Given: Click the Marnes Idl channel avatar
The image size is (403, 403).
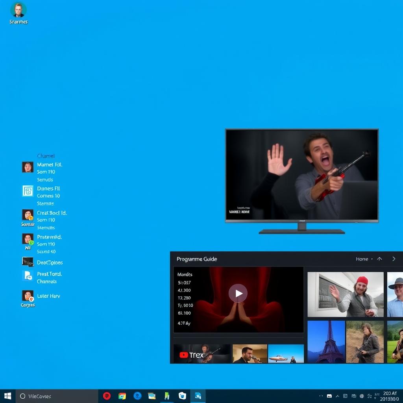Looking at the screenshot, I should point(27,166).
